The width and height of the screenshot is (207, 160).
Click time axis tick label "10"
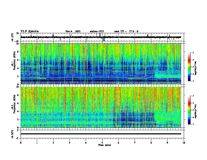184,143
